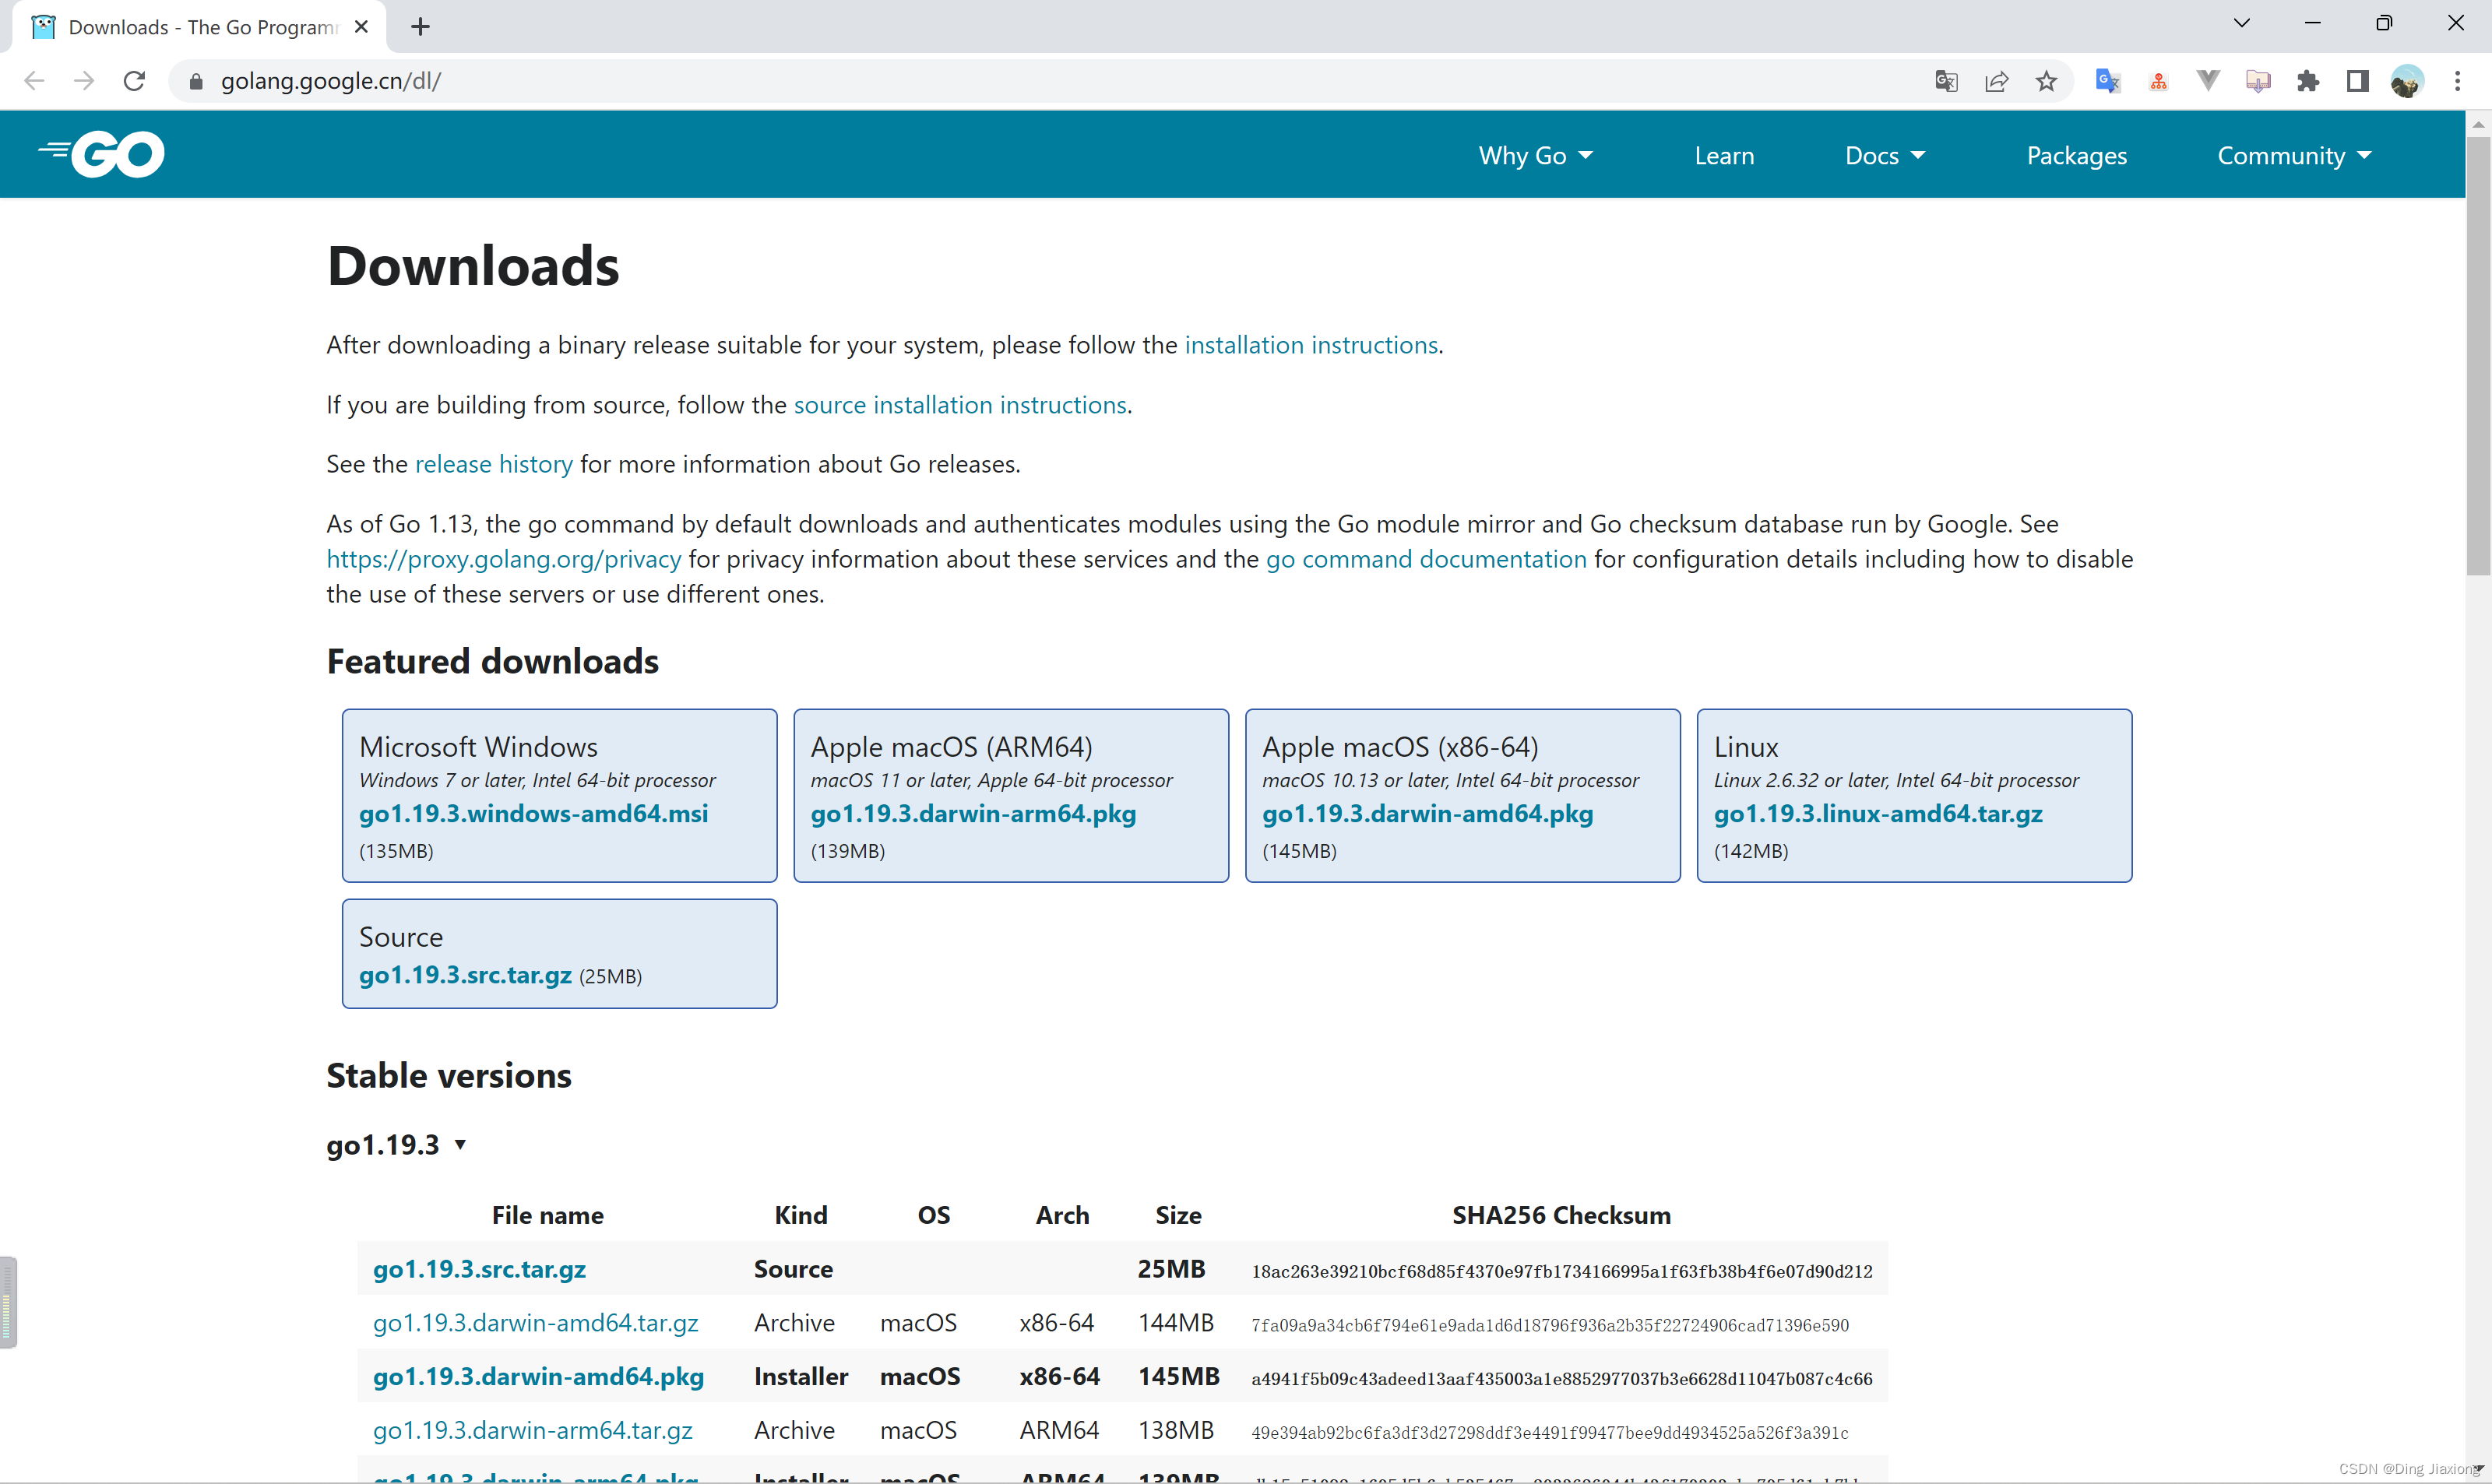The image size is (2492, 1484).
Task: Go to the Packages menu item
Action: [2076, 156]
